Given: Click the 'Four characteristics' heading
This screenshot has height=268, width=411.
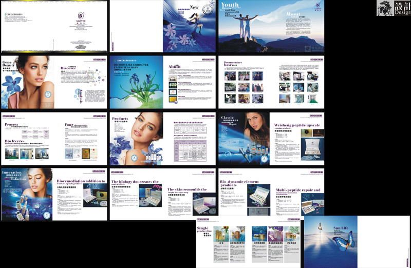Looking at the screenshot, I should tap(76, 125).
